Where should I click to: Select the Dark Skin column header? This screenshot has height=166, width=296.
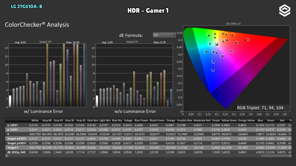(93, 120)
